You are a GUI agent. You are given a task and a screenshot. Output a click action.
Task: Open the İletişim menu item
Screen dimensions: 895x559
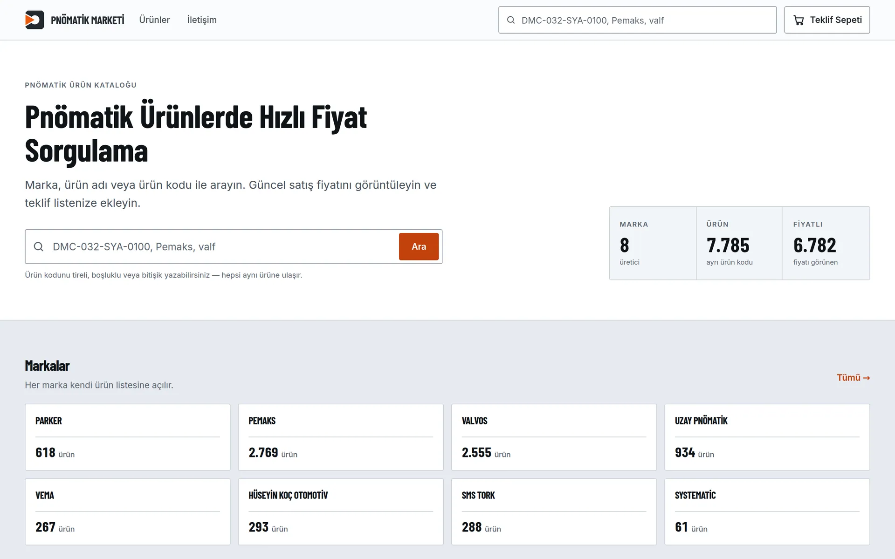tap(202, 20)
